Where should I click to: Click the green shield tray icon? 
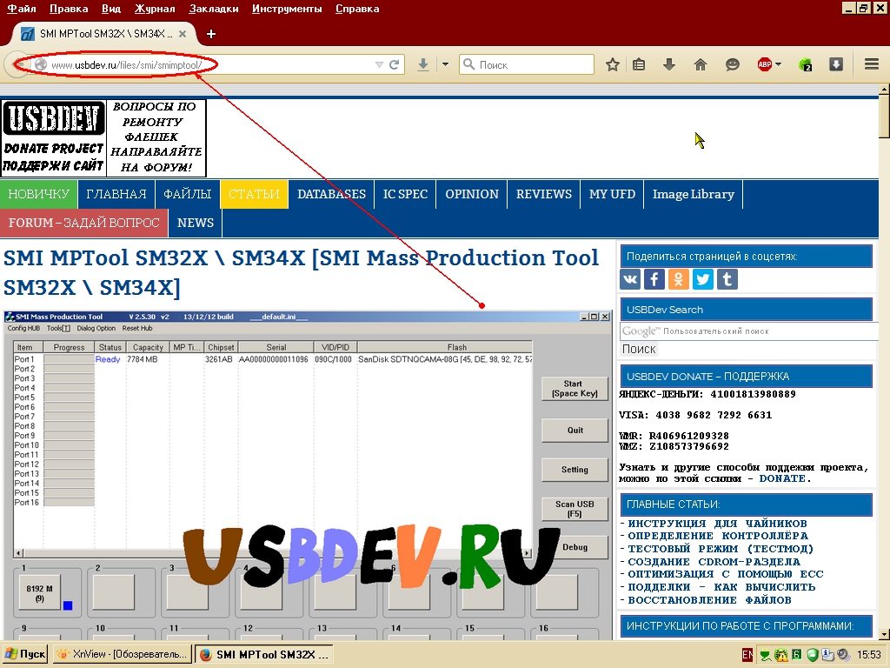(813, 655)
